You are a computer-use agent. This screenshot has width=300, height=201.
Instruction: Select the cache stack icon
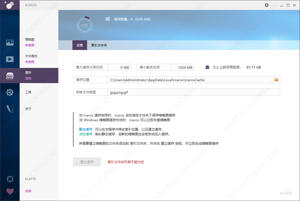pos(10,76)
